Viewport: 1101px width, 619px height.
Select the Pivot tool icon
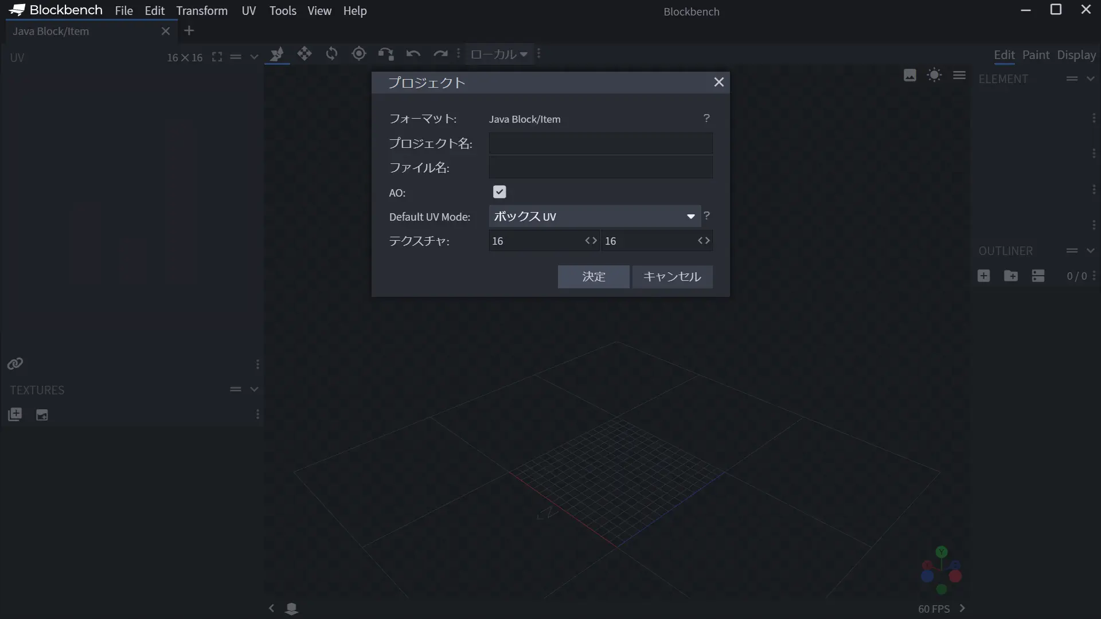[359, 54]
